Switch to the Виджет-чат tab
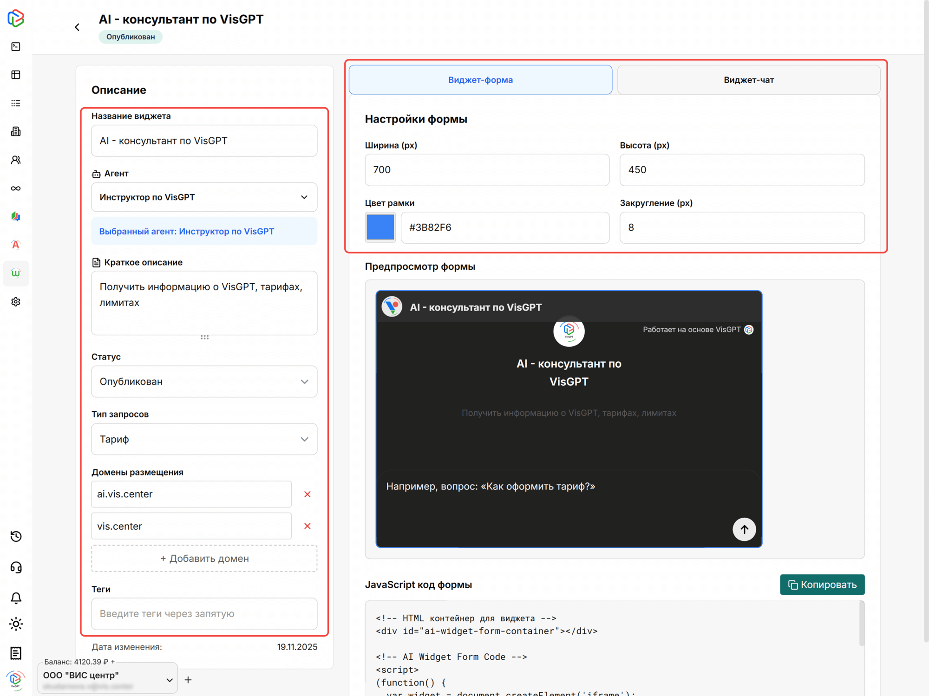 click(x=748, y=80)
